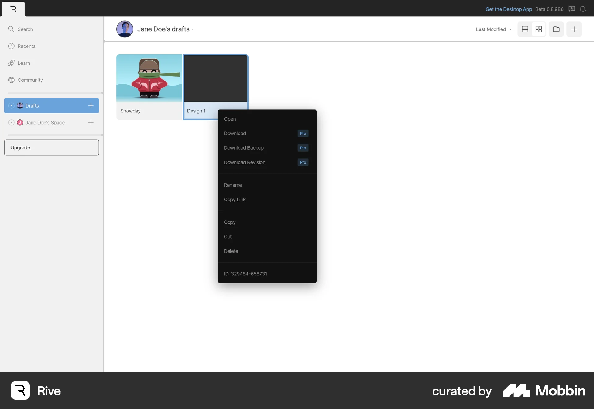594x409 pixels.
Task: Open the Snowday file thumbnail
Action: coord(149,78)
